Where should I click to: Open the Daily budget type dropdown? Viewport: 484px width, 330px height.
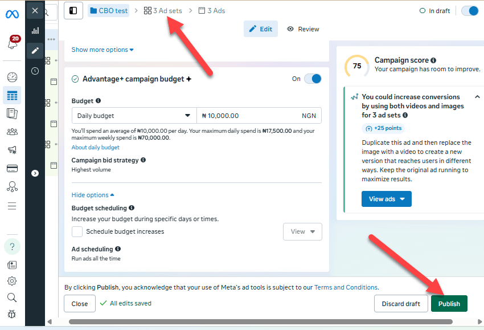134,116
